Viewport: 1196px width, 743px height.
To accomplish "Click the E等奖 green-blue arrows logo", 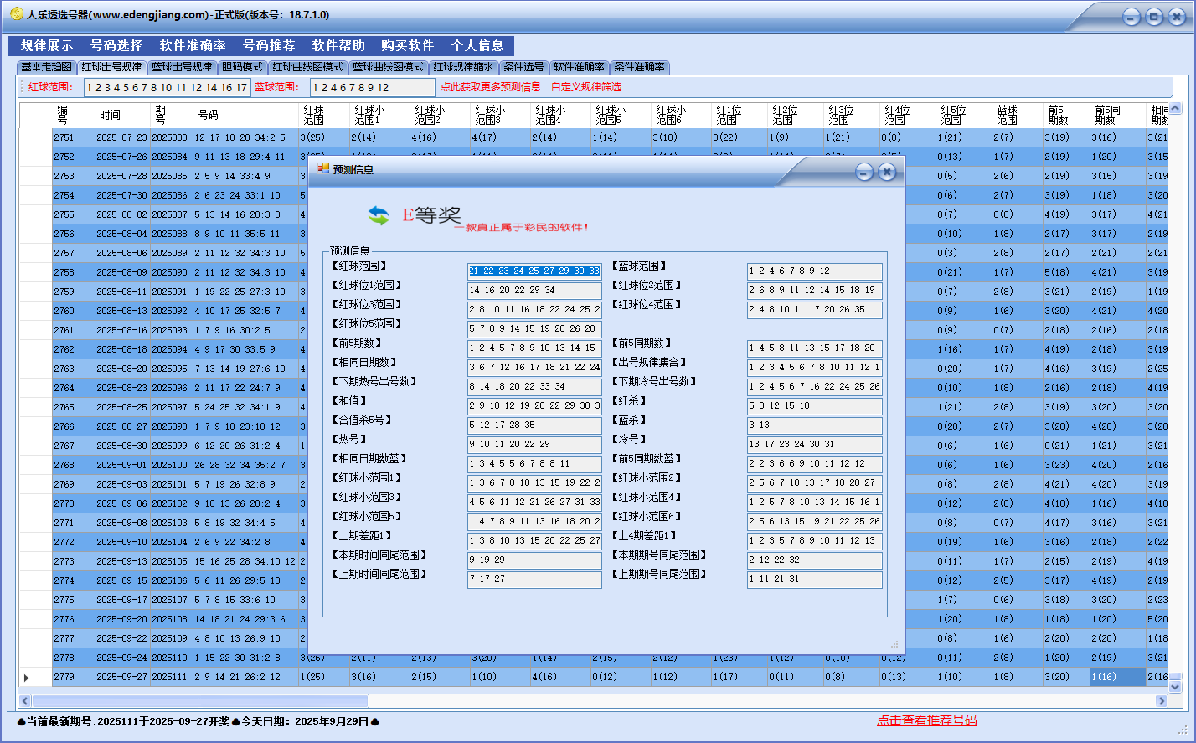I will [x=379, y=216].
